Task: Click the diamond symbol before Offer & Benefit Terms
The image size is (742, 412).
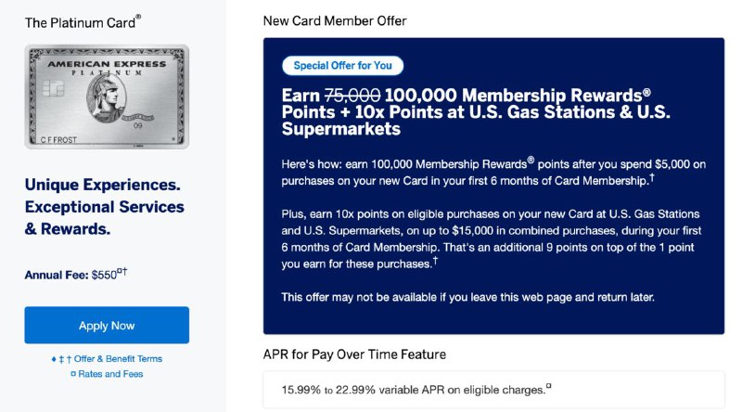Action: pos(54,359)
